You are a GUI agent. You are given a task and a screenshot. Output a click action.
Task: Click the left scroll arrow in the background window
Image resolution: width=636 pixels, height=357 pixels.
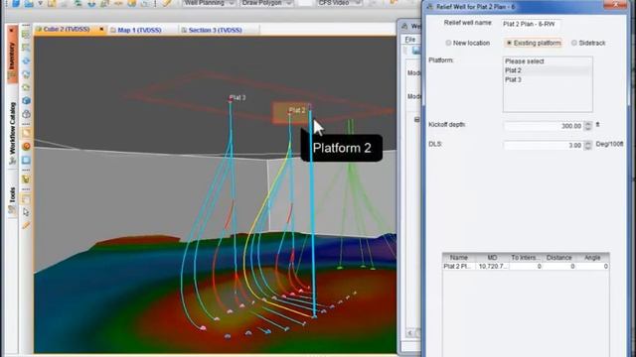click(x=409, y=333)
